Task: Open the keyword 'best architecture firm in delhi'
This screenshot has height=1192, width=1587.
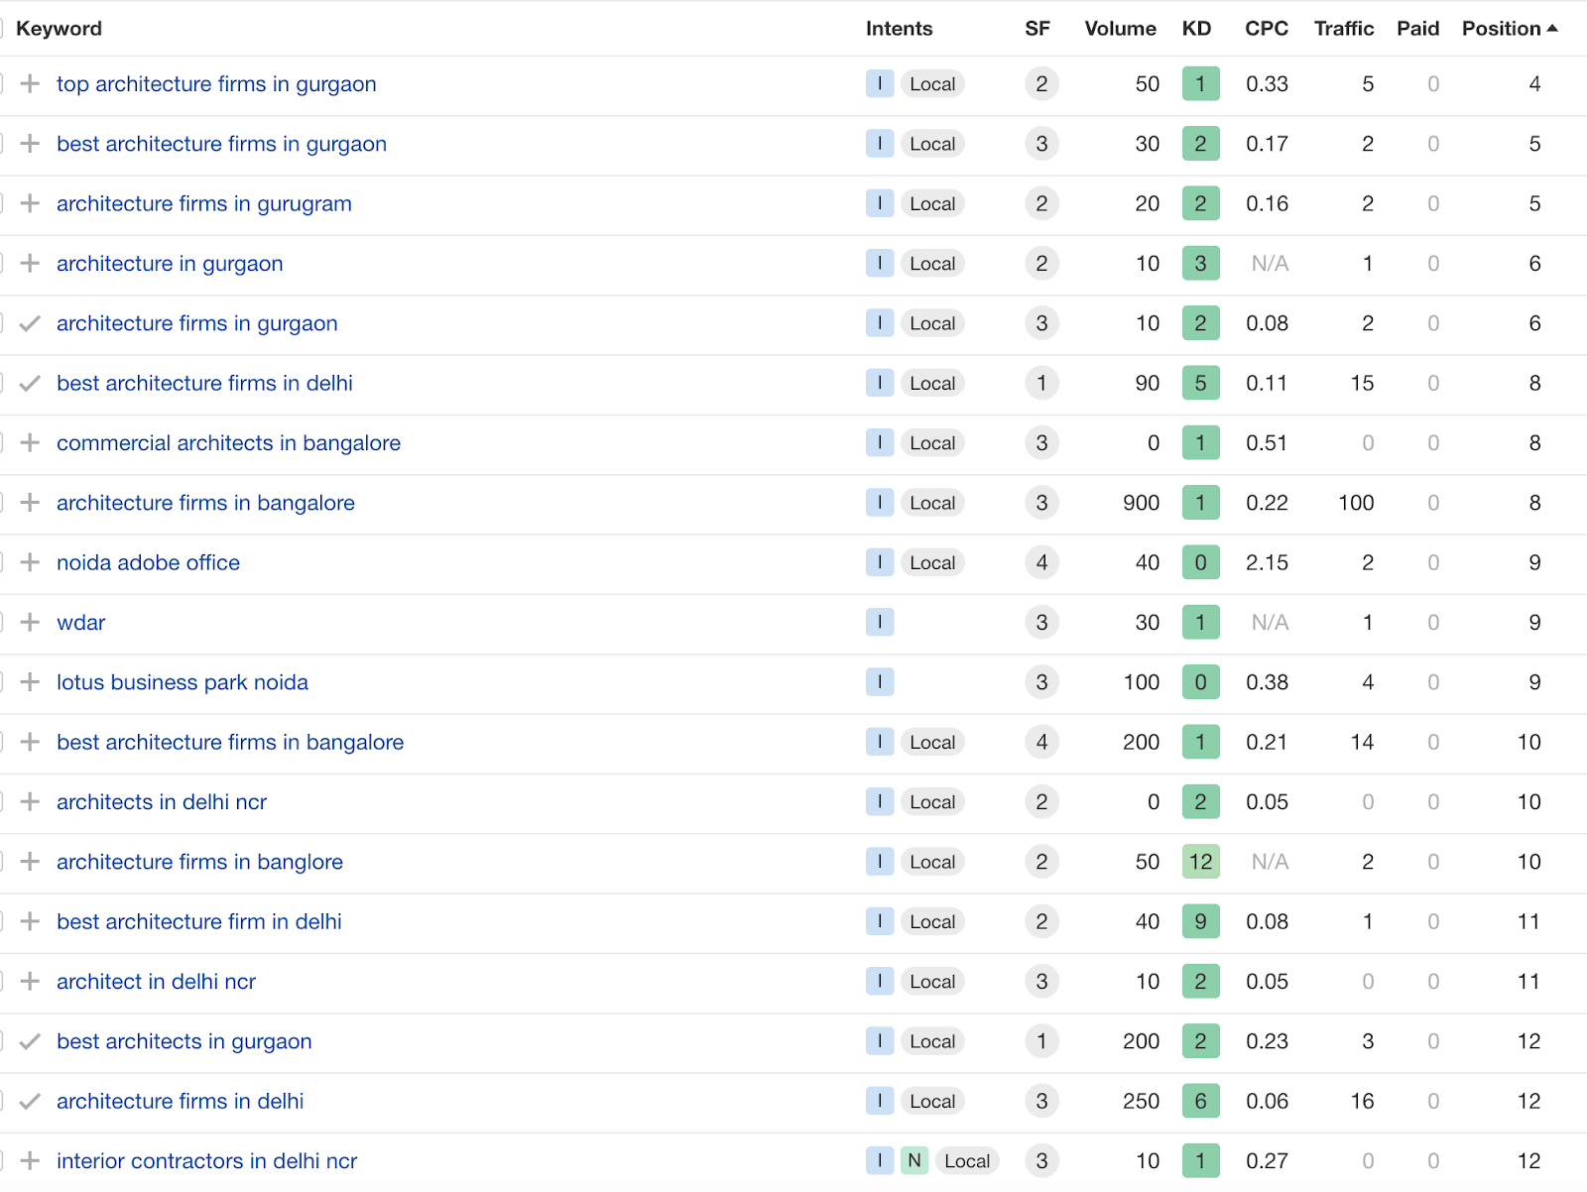Action: [198, 921]
